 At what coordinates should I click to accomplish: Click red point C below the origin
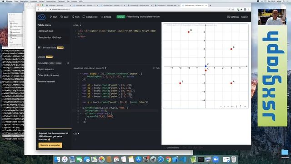tap(206, 70)
